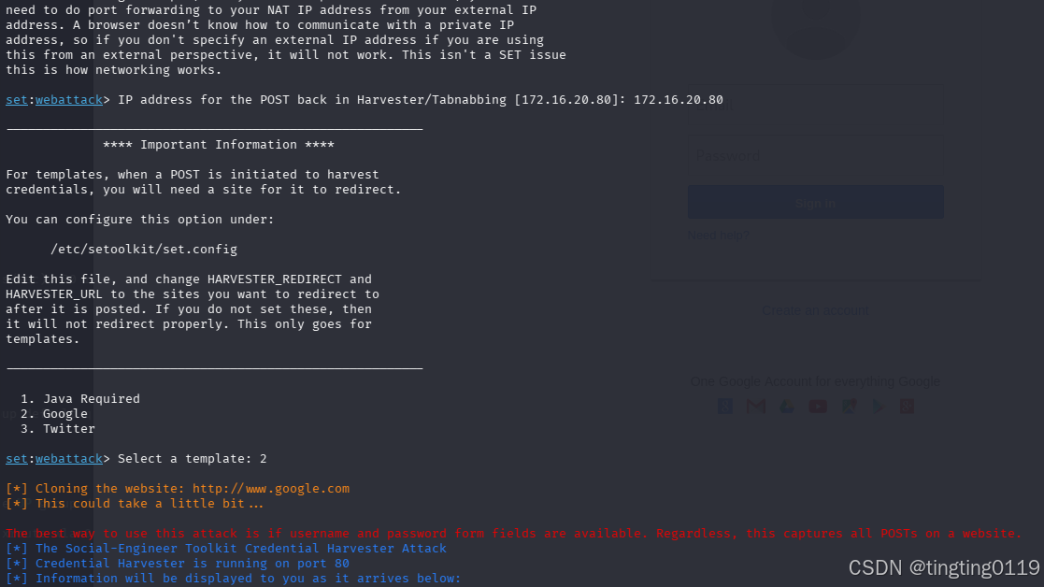Image resolution: width=1044 pixels, height=587 pixels.
Task: Open the faded Need help? link
Action: (719, 236)
